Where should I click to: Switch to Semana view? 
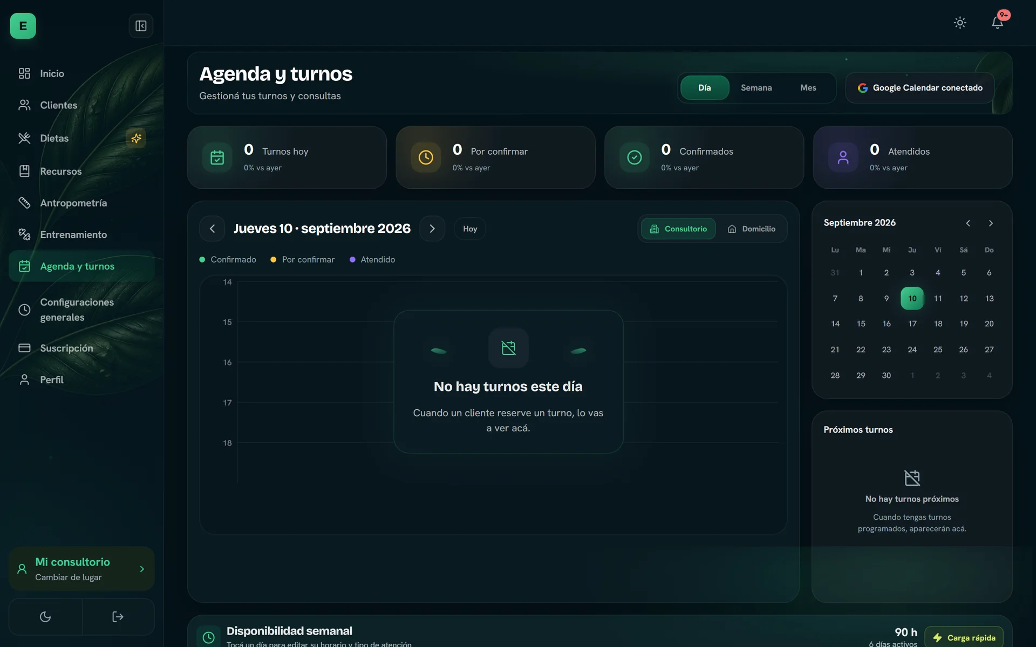click(x=756, y=88)
